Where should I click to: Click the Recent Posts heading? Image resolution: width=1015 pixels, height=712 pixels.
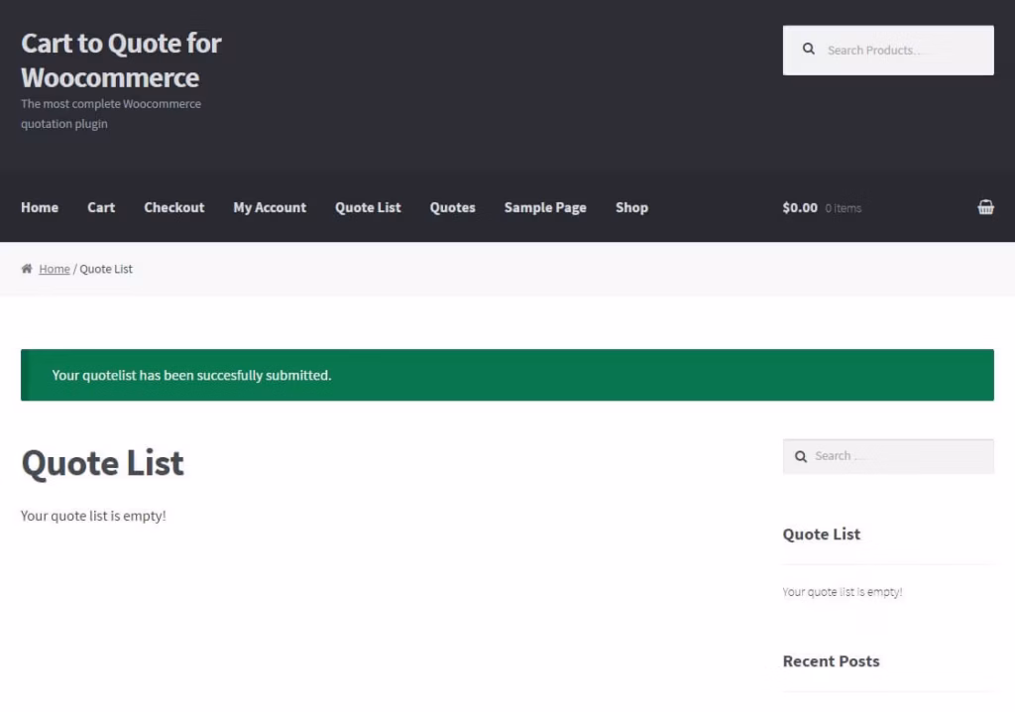[832, 660]
